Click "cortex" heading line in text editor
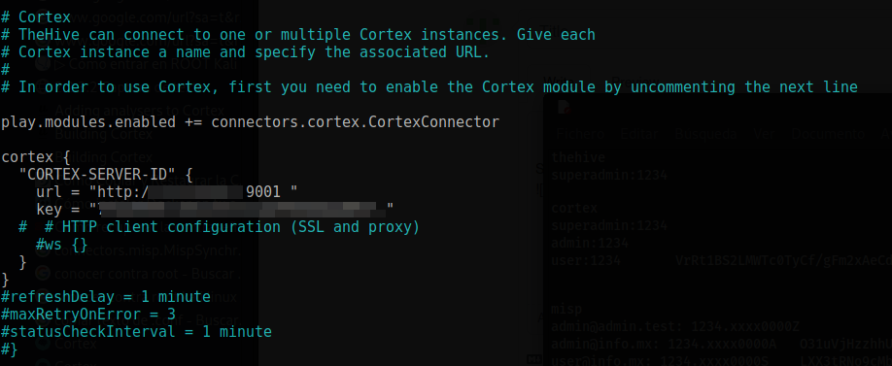The width and height of the screenshot is (892, 366). (574, 209)
